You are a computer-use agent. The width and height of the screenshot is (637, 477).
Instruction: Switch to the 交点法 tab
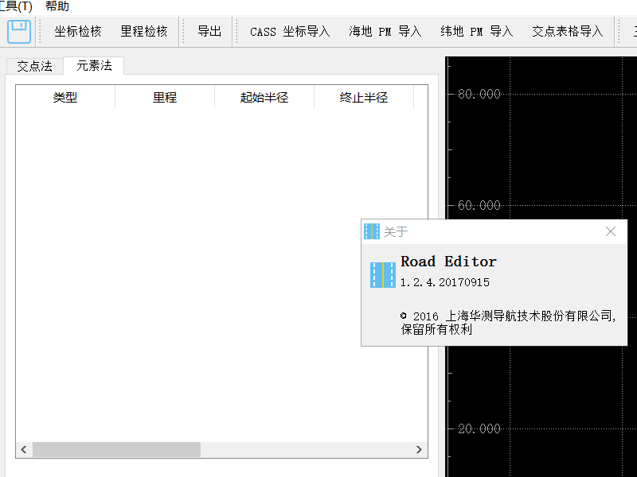[x=34, y=66]
